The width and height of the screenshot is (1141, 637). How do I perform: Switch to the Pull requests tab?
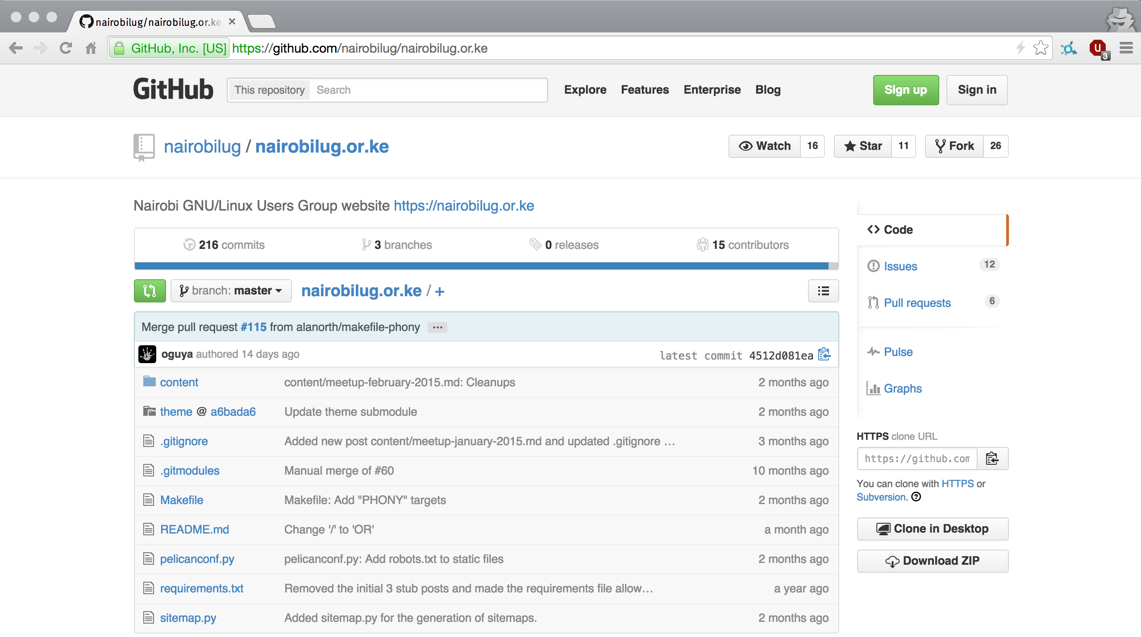click(917, 303)
